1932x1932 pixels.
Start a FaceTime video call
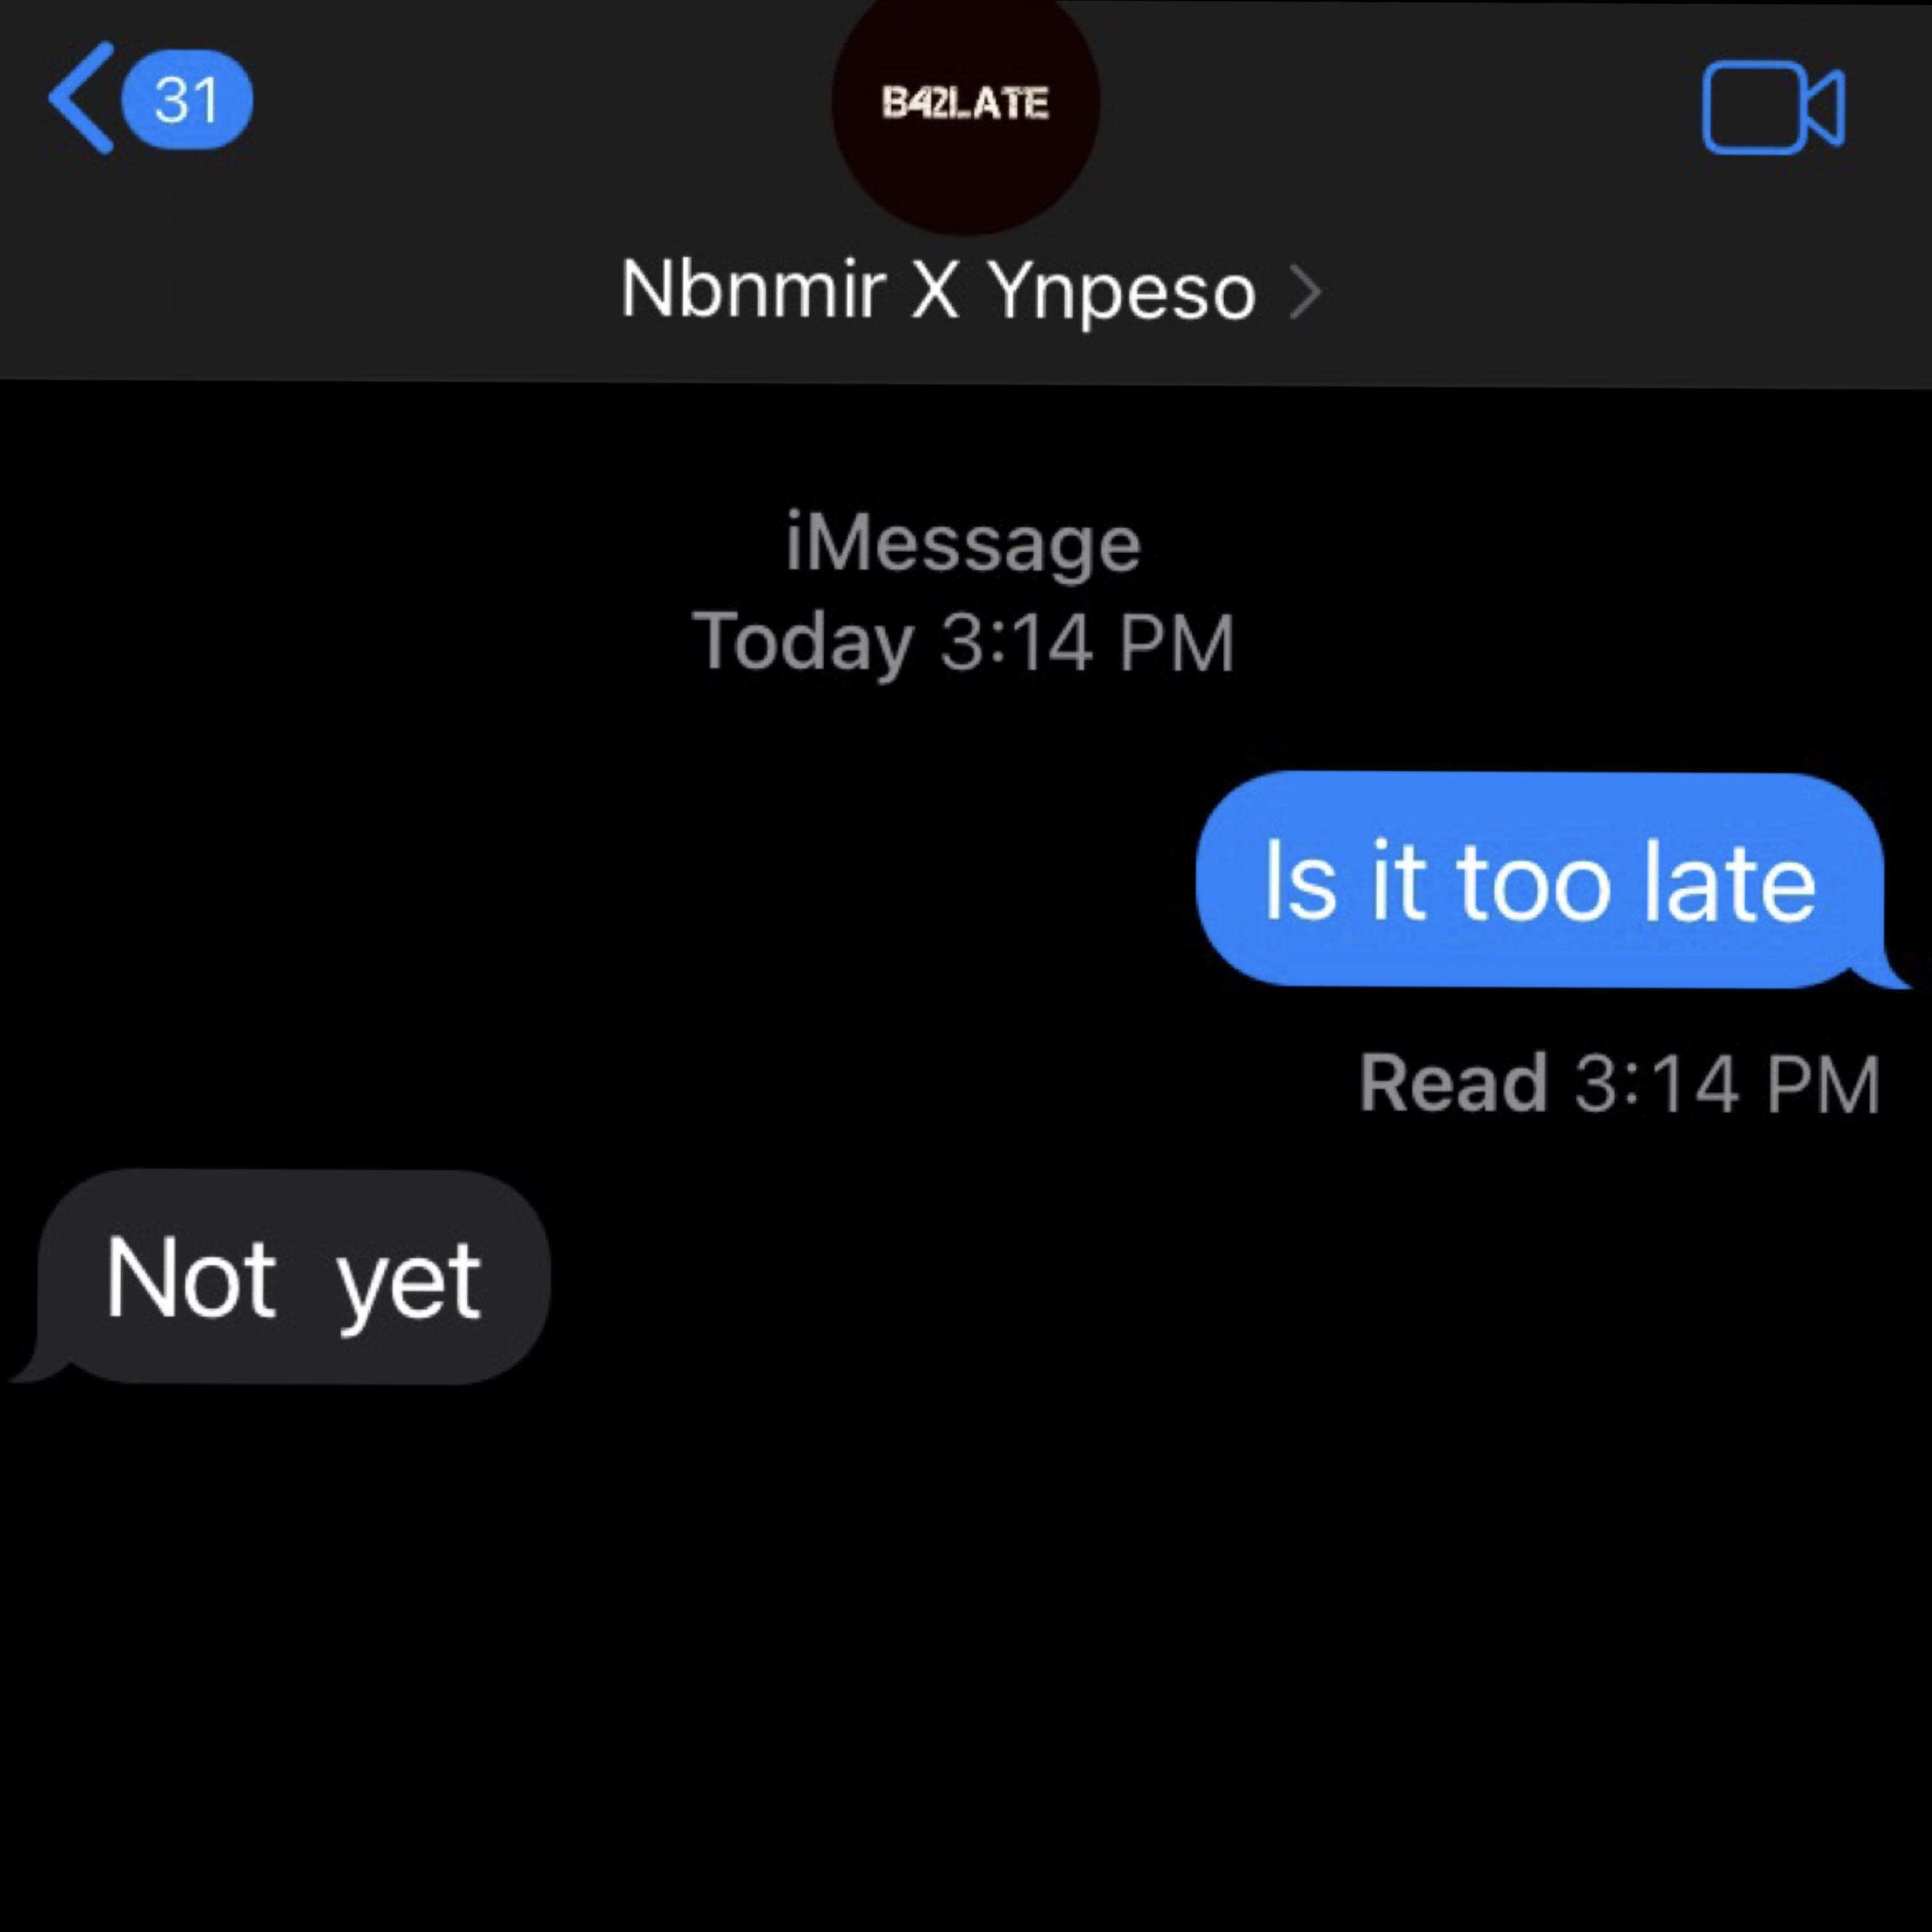[1773, 108]
